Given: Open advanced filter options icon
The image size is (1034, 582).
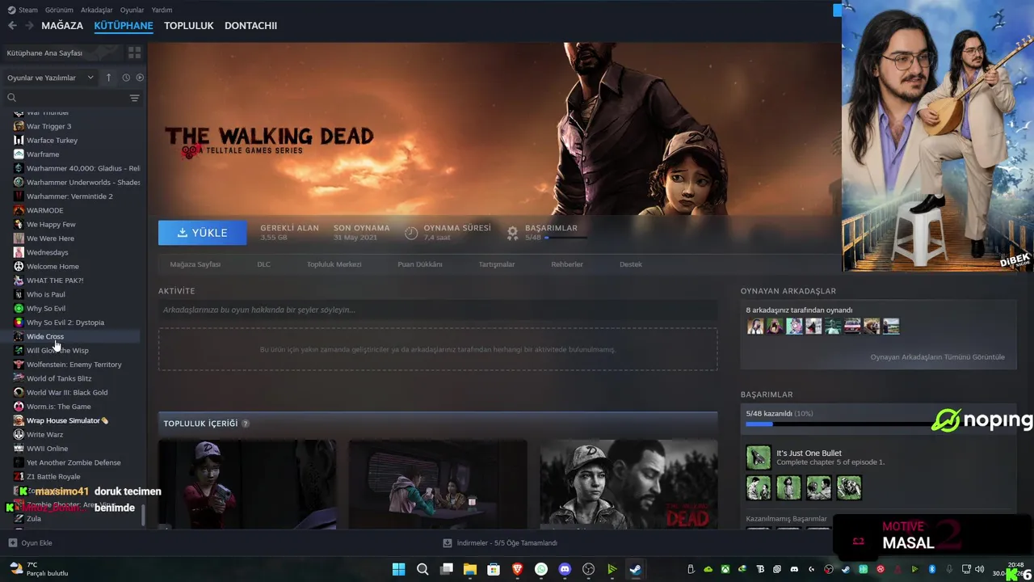Looking at the screenshot, I should [x=134, y=98].
